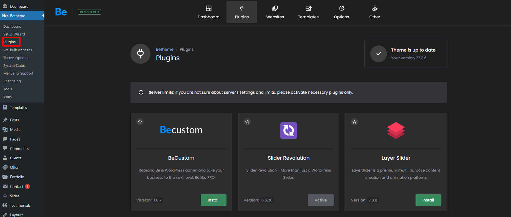
Task: Open the Templates tab in top navigation
Action: (308, 12)
